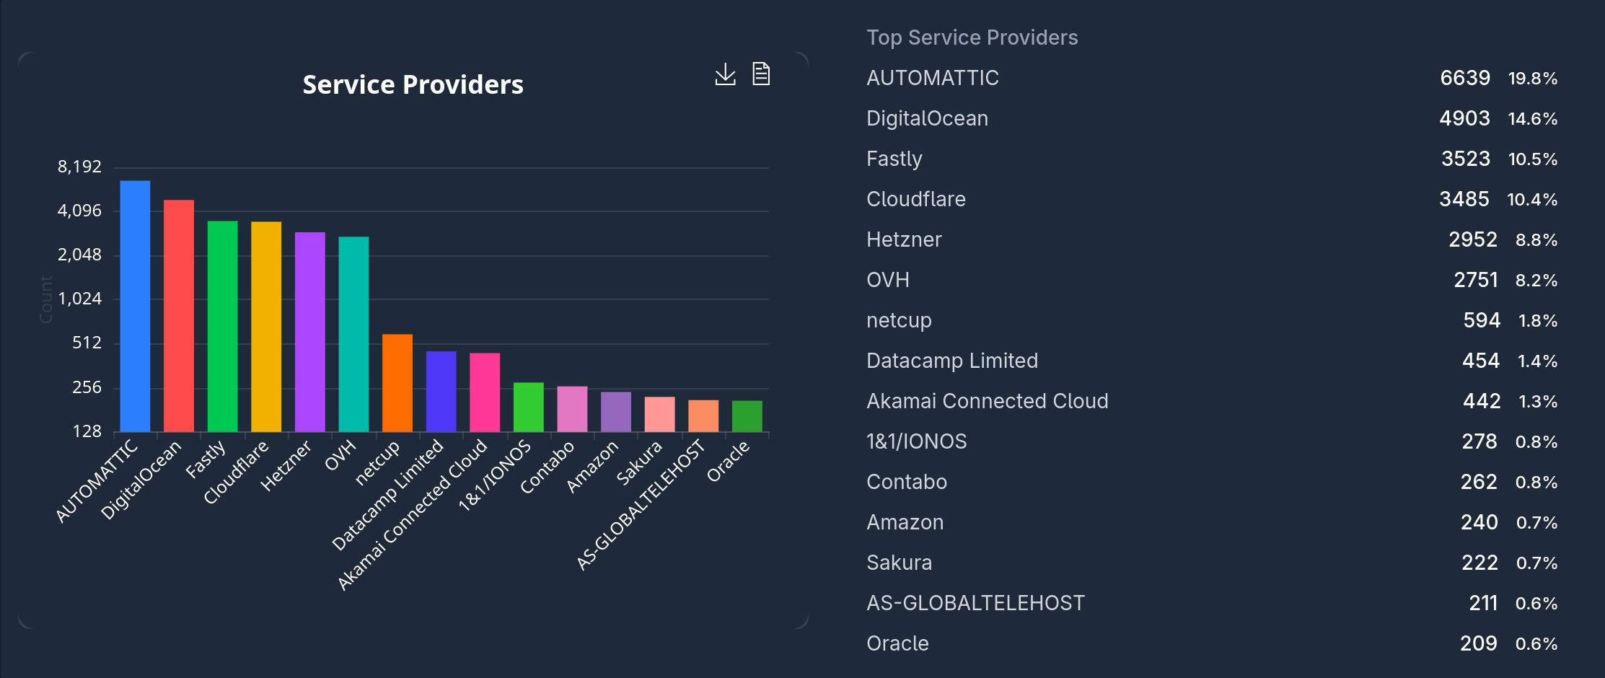Image resolution: width=1605 pixels, height=678 pixels.
Task: Select the red DigitalOcean bar
Action: (x=179, y=315)
